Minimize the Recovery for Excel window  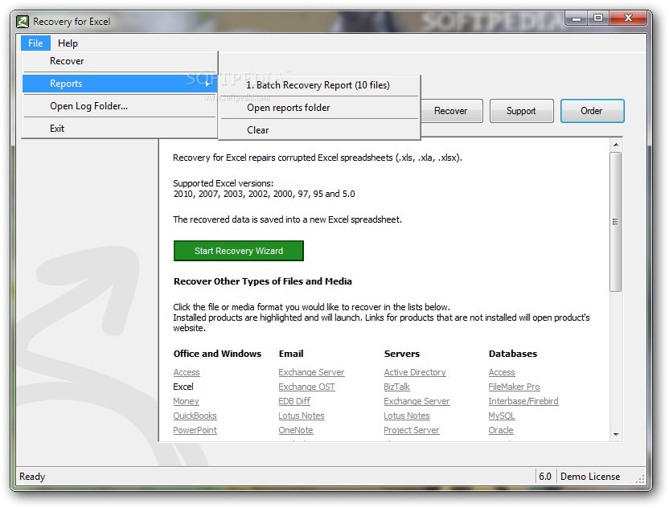coord(577,18)
